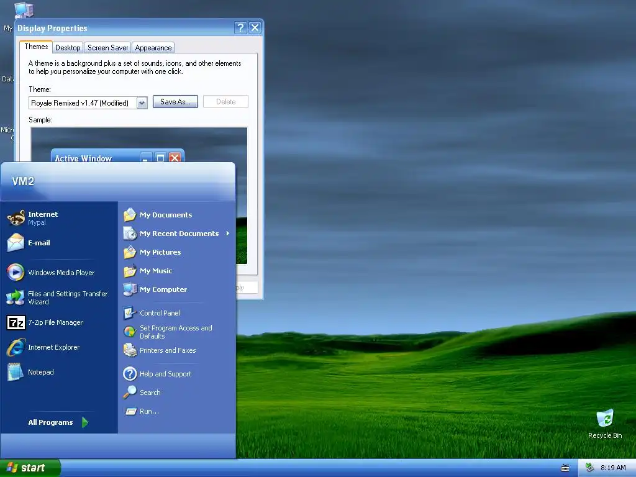
Task: Click the theme sample preview image
Action: pyautogui.click(x=139, y=196)
